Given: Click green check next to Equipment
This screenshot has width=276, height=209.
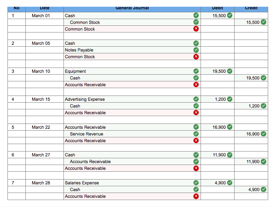Looking at the screenshot, I should point(196,71).
